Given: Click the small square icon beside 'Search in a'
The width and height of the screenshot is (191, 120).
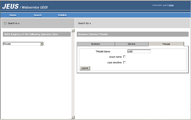Looking at the screenshot, I should [5, 23].
